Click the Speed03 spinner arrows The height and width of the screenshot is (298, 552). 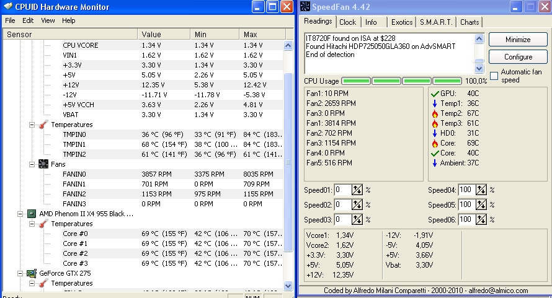click(x=357, y=219)
